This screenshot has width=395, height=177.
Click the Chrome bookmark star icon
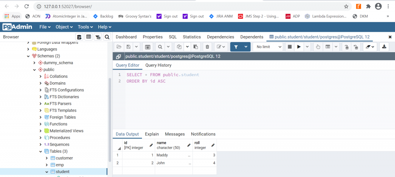346,6
